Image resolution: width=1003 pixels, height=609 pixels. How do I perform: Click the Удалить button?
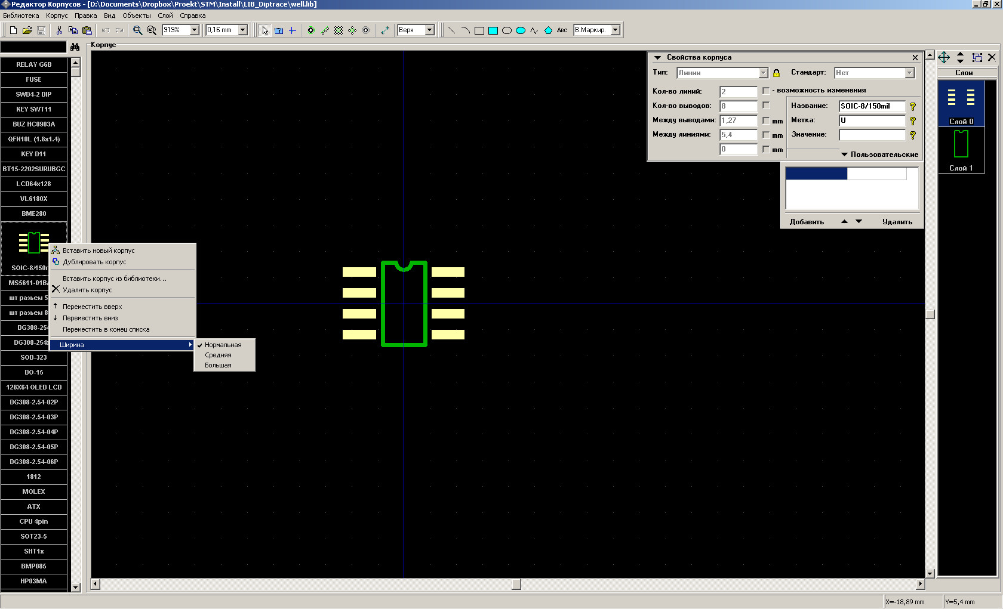click(x=897, y=222)
